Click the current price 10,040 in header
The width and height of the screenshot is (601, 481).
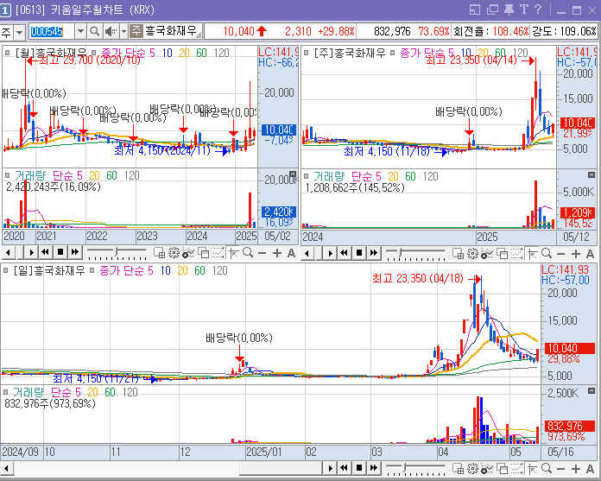(239, 31)
